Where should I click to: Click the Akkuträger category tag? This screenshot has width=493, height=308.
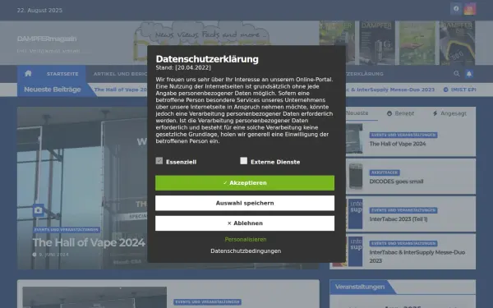point(385,172)
